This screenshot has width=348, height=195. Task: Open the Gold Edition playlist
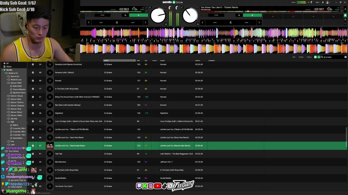[x=18, y=138]
